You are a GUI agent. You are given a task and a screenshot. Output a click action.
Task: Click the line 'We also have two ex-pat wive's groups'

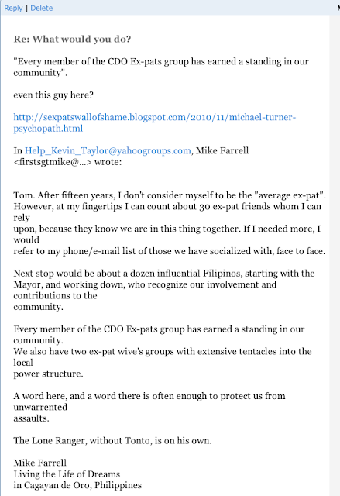coord(163,351)
